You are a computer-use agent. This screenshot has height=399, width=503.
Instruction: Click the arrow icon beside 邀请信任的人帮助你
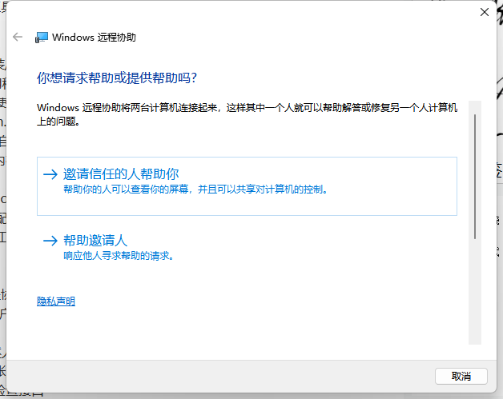pyautogui.click(x=50, y=174)
